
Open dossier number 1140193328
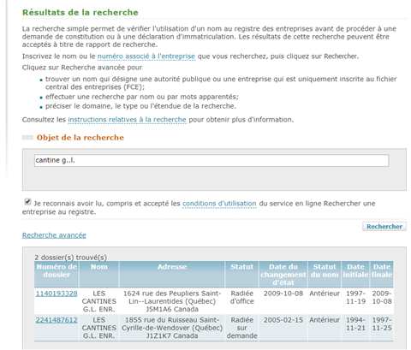tap(57, 294)
